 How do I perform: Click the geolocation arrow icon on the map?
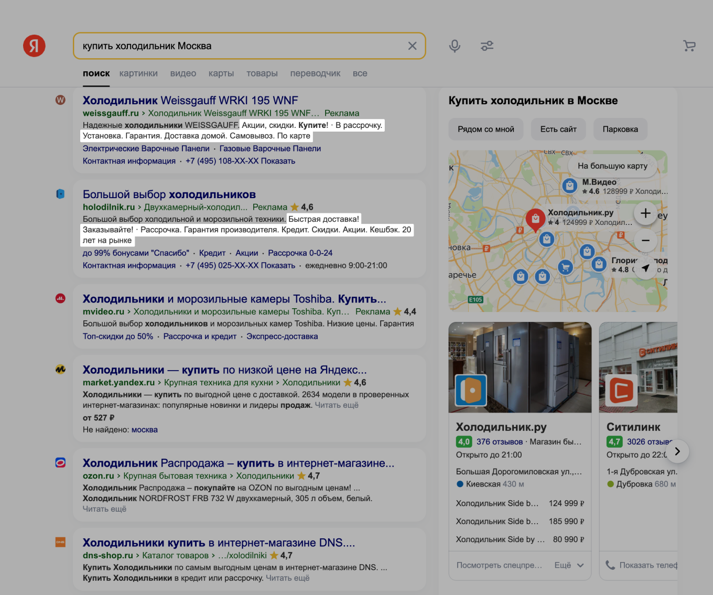[645, 268]
